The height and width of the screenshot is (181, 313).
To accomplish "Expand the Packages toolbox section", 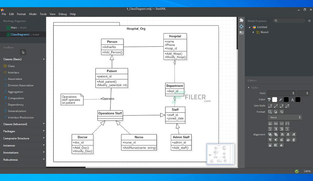I will (x=44, y=131).
